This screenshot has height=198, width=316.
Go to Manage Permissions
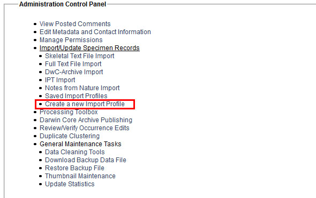(x=71, y=40)
